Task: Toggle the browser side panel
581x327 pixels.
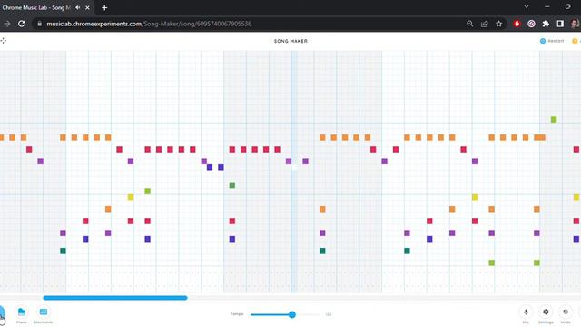Action: pos(560,24)
